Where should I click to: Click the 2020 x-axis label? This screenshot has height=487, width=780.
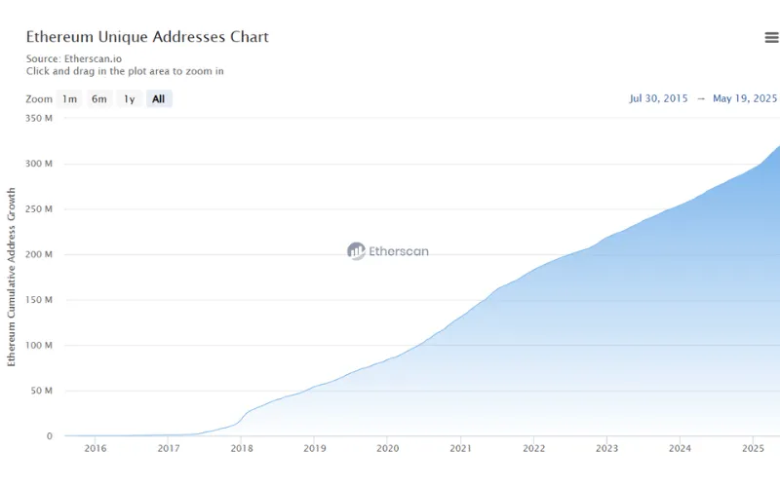388,448
